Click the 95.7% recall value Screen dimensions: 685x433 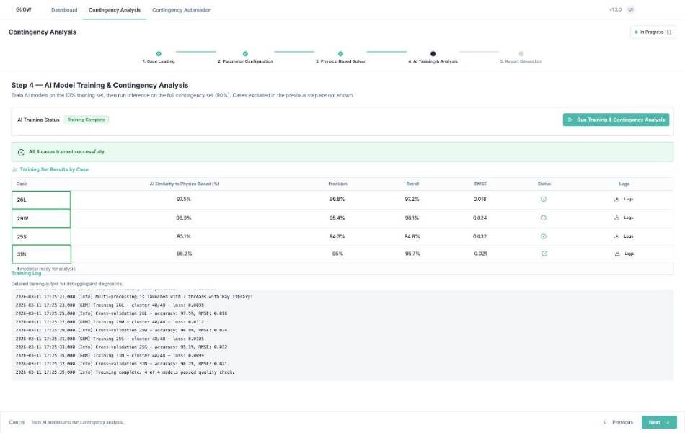click(x=412, y=254)
